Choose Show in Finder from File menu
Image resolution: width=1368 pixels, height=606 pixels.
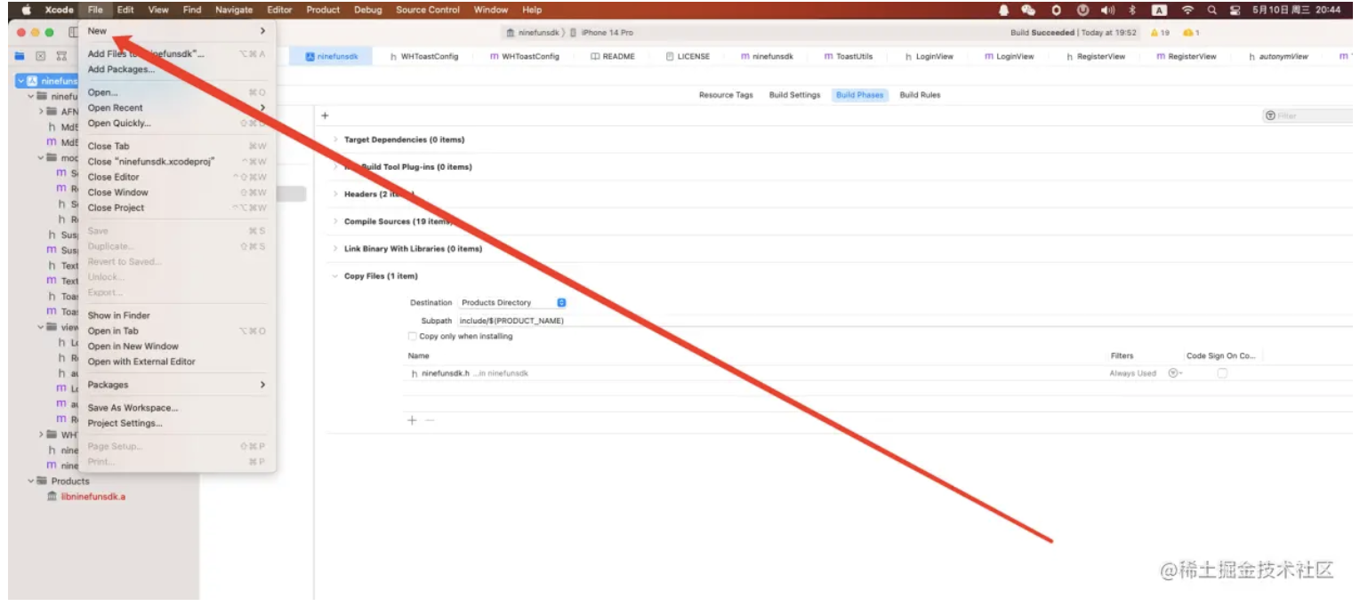(176, 315)
